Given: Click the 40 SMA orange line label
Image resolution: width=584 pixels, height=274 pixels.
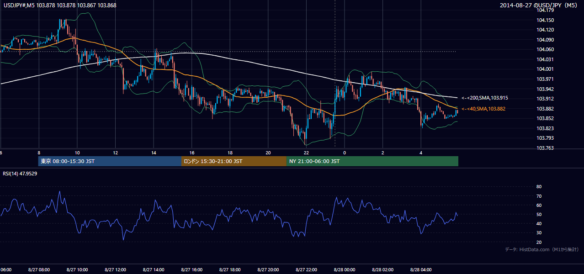Looking at the screenshot, I should click(483, 109).
